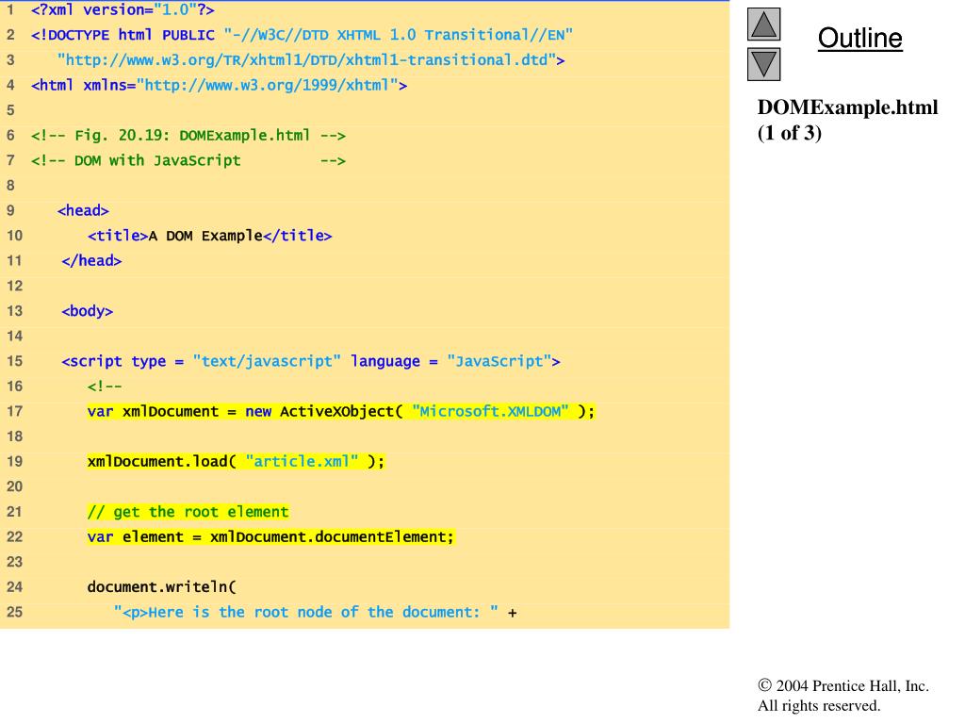The height and width of the screenshot is (724, 965).
Task: Click the DOCTYPE html PUBLIC declaration
Action: pyautogui.click(x=302, y=35)
